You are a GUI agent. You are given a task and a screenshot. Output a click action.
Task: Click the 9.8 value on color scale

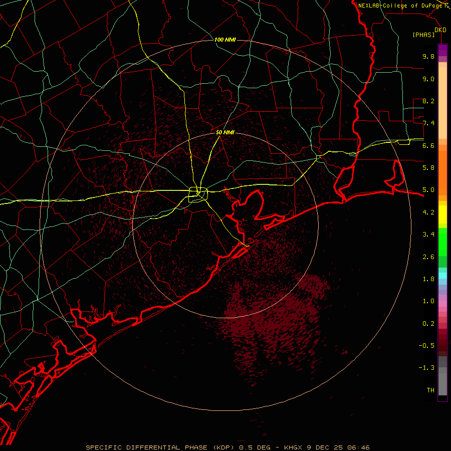pos(428,56)
